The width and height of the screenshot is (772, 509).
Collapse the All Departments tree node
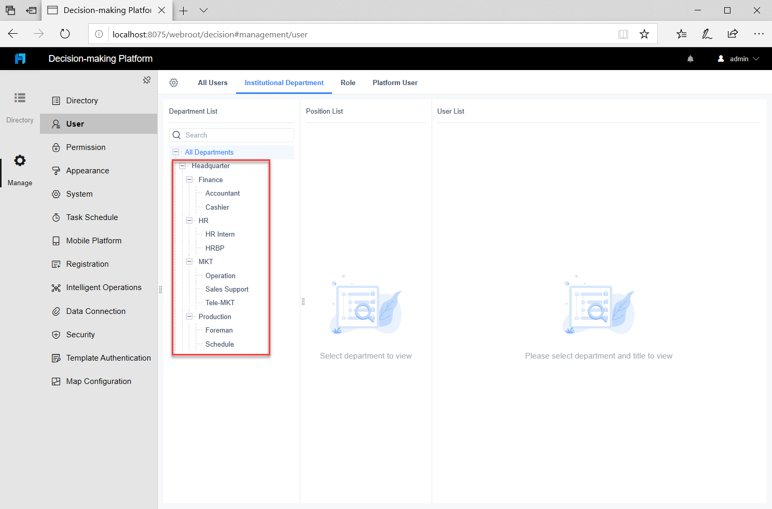pos(175,152)
